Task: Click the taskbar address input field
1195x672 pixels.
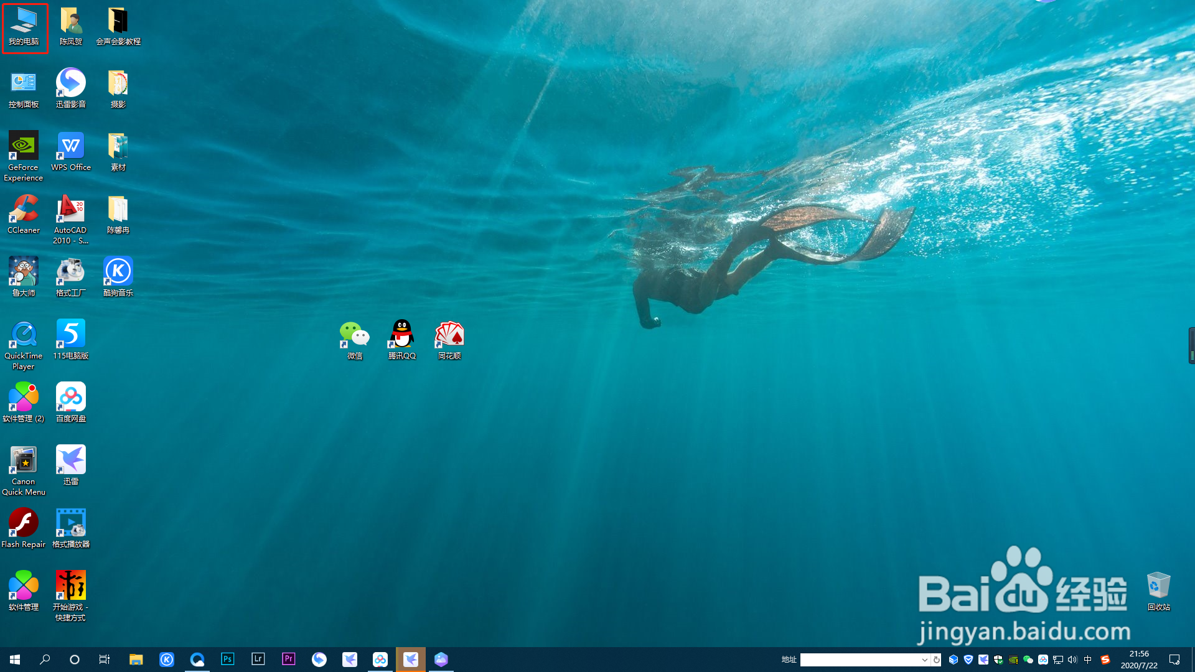Action: 859,660
